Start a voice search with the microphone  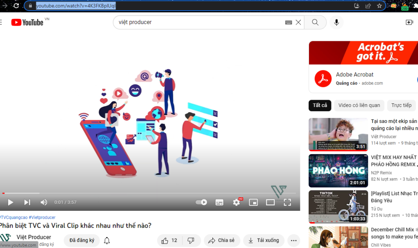click(336, 22)
